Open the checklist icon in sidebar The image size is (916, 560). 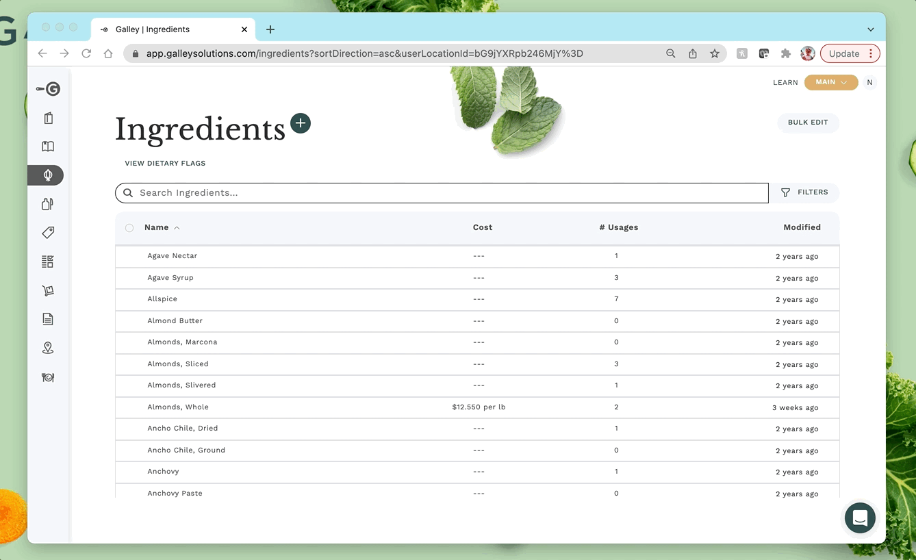pos(48,262)
